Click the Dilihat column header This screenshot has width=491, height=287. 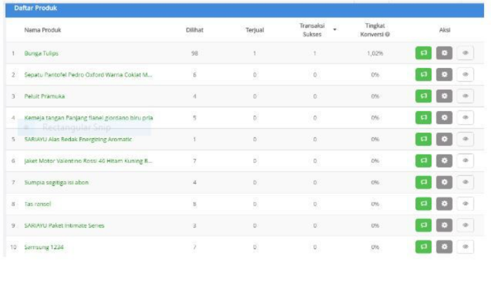194,30
